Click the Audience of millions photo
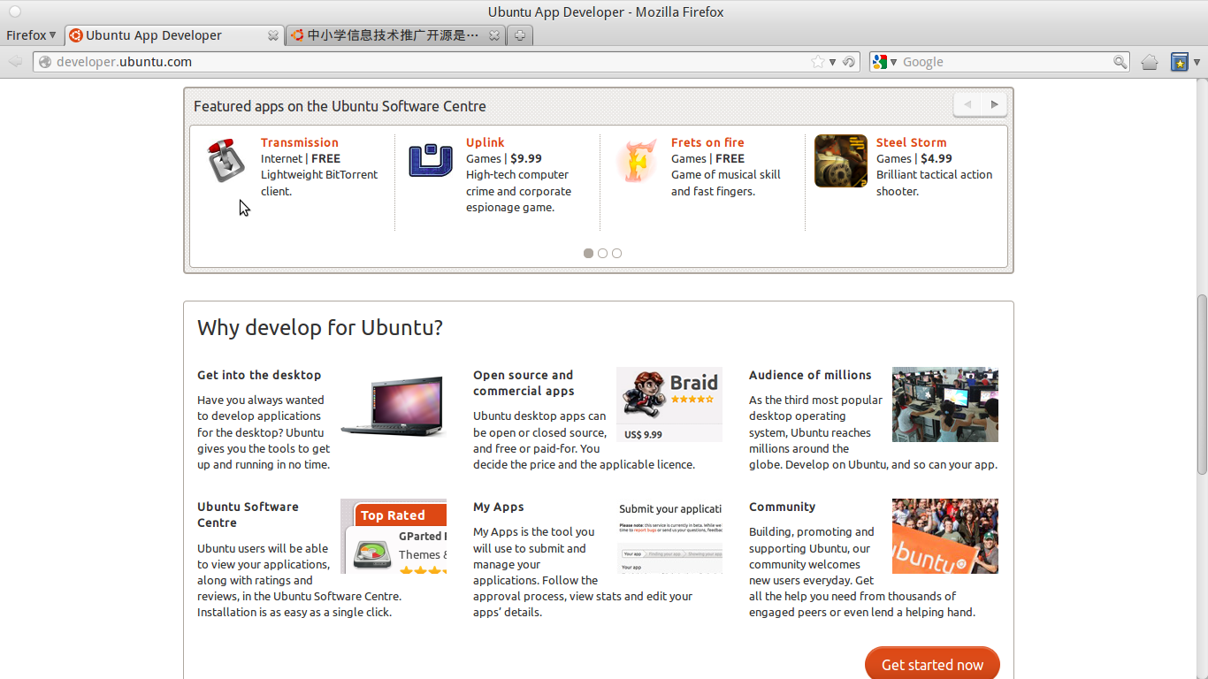 pos(945,404)
